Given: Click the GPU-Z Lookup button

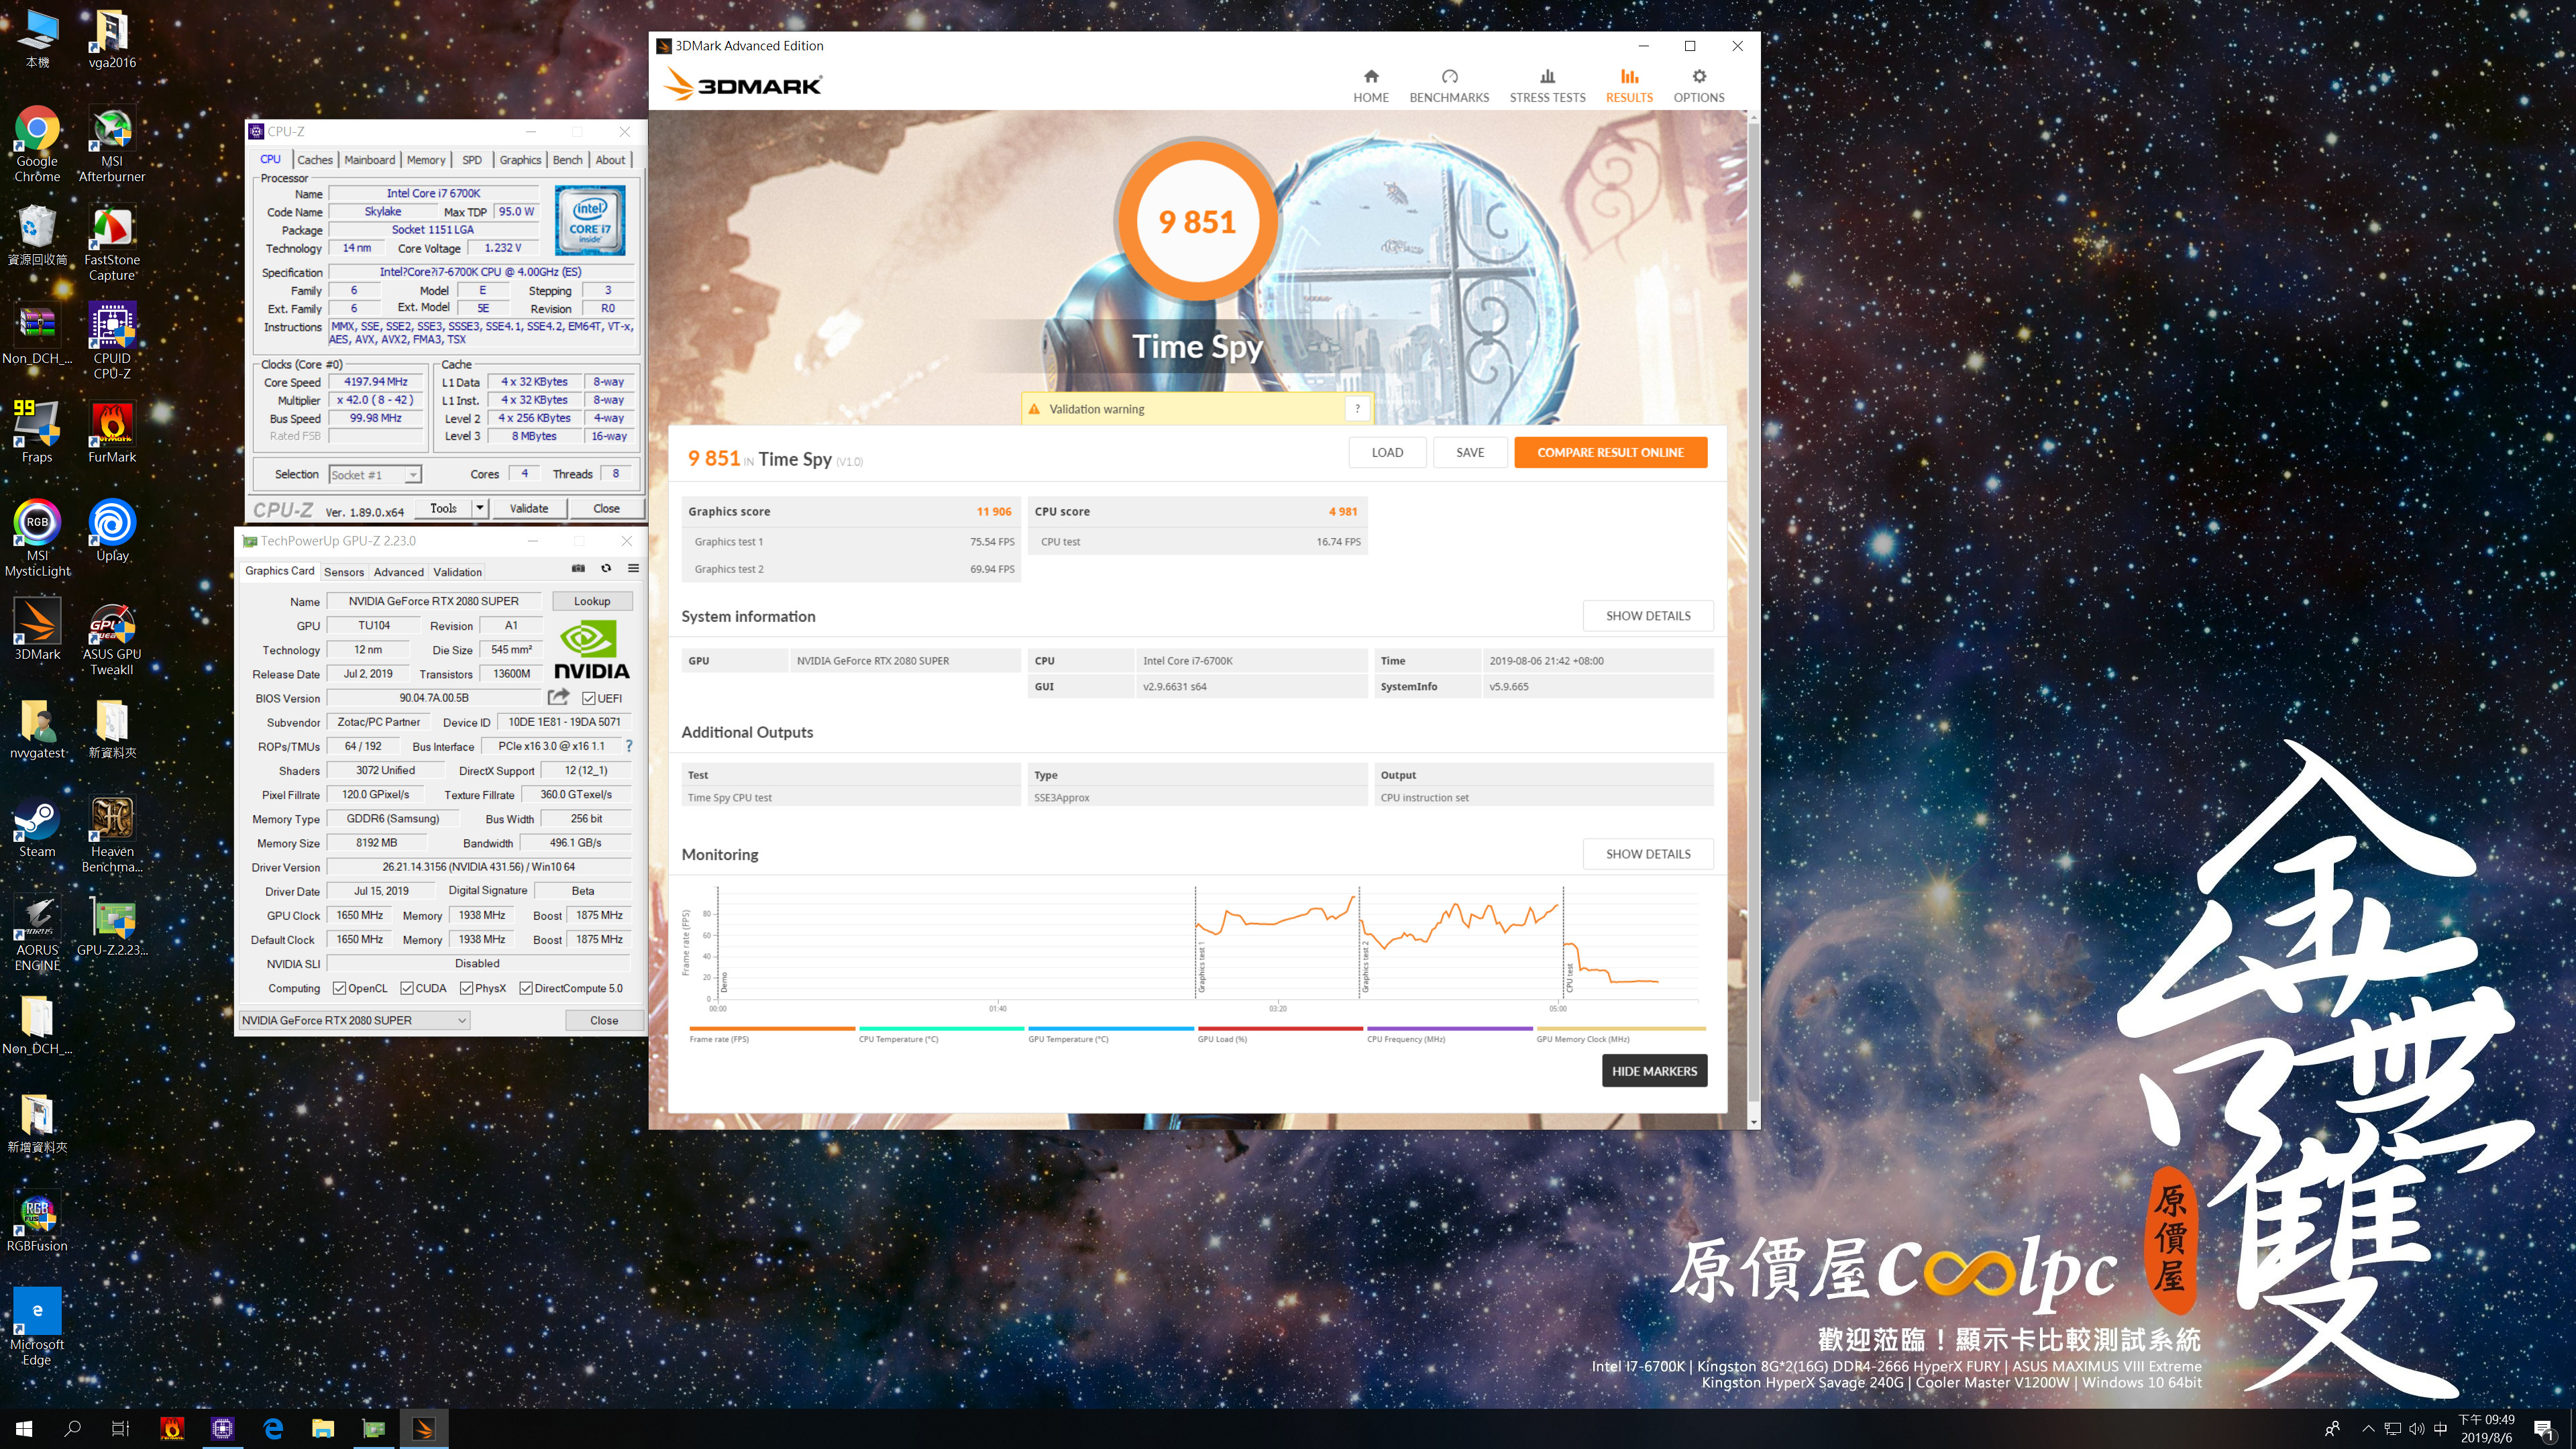Looking at the screenshot, I should coord(592,601).
